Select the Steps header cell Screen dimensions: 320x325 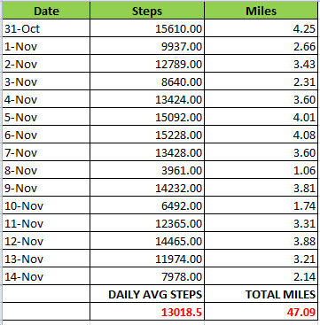(147, 11)
